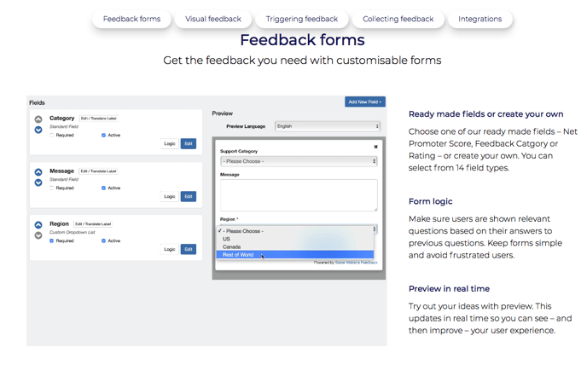
Task: Open the Add New Field dropdown button
Action: pyautogui.click(x=365, y=101)
